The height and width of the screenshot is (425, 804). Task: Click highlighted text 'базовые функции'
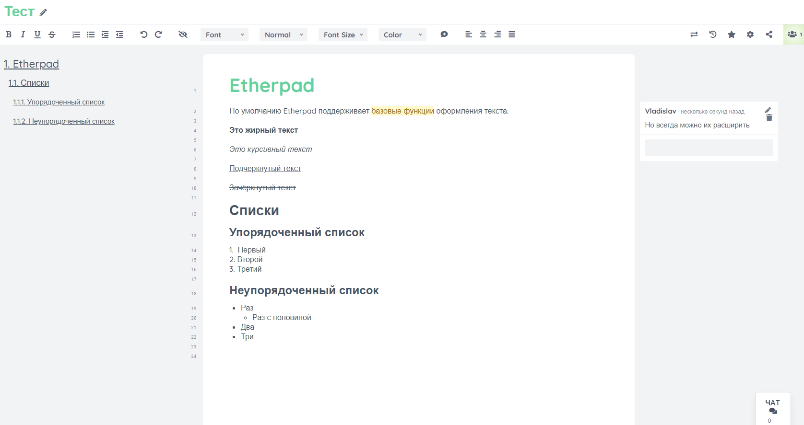(402, 111)
